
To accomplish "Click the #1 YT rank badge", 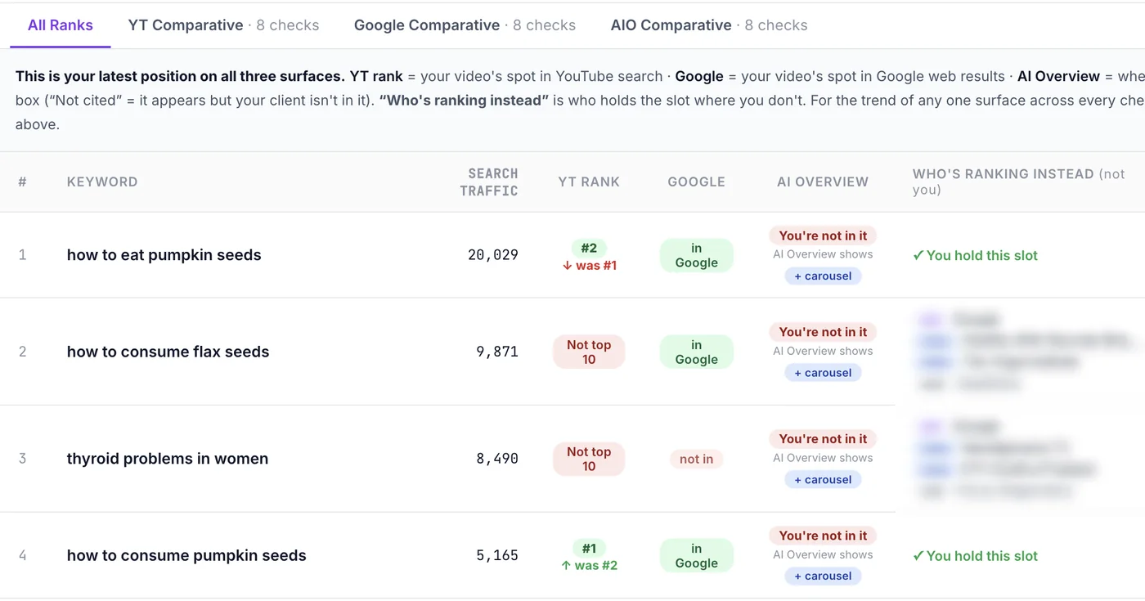I will point(589,548).
